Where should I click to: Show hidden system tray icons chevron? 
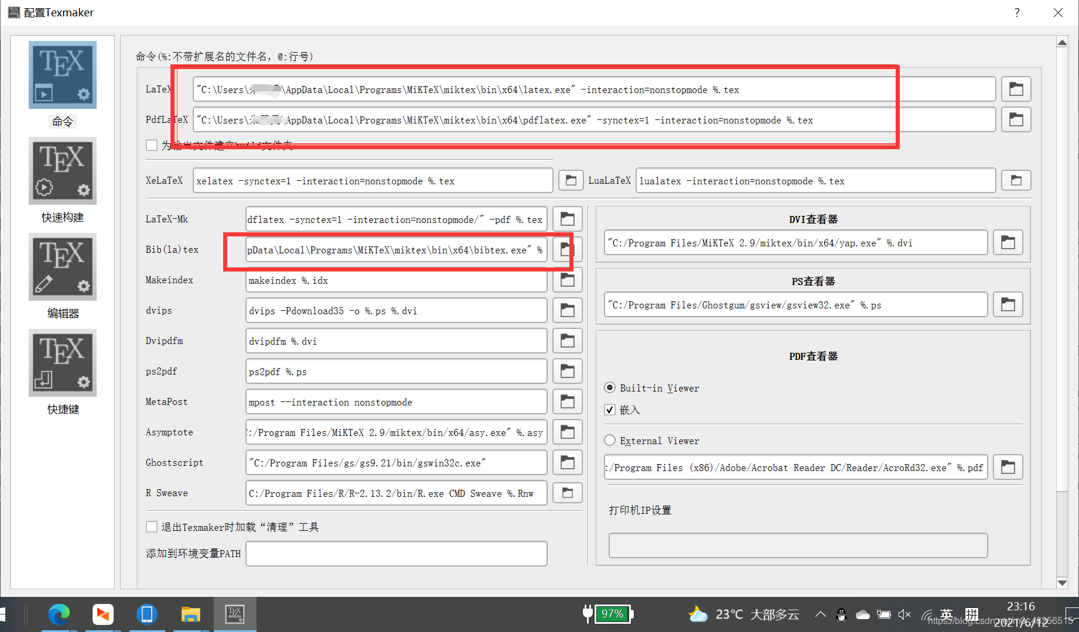coord(820,614)
